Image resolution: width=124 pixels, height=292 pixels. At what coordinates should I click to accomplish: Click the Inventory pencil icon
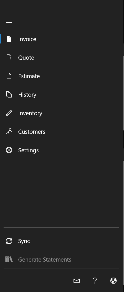point(9,113)
